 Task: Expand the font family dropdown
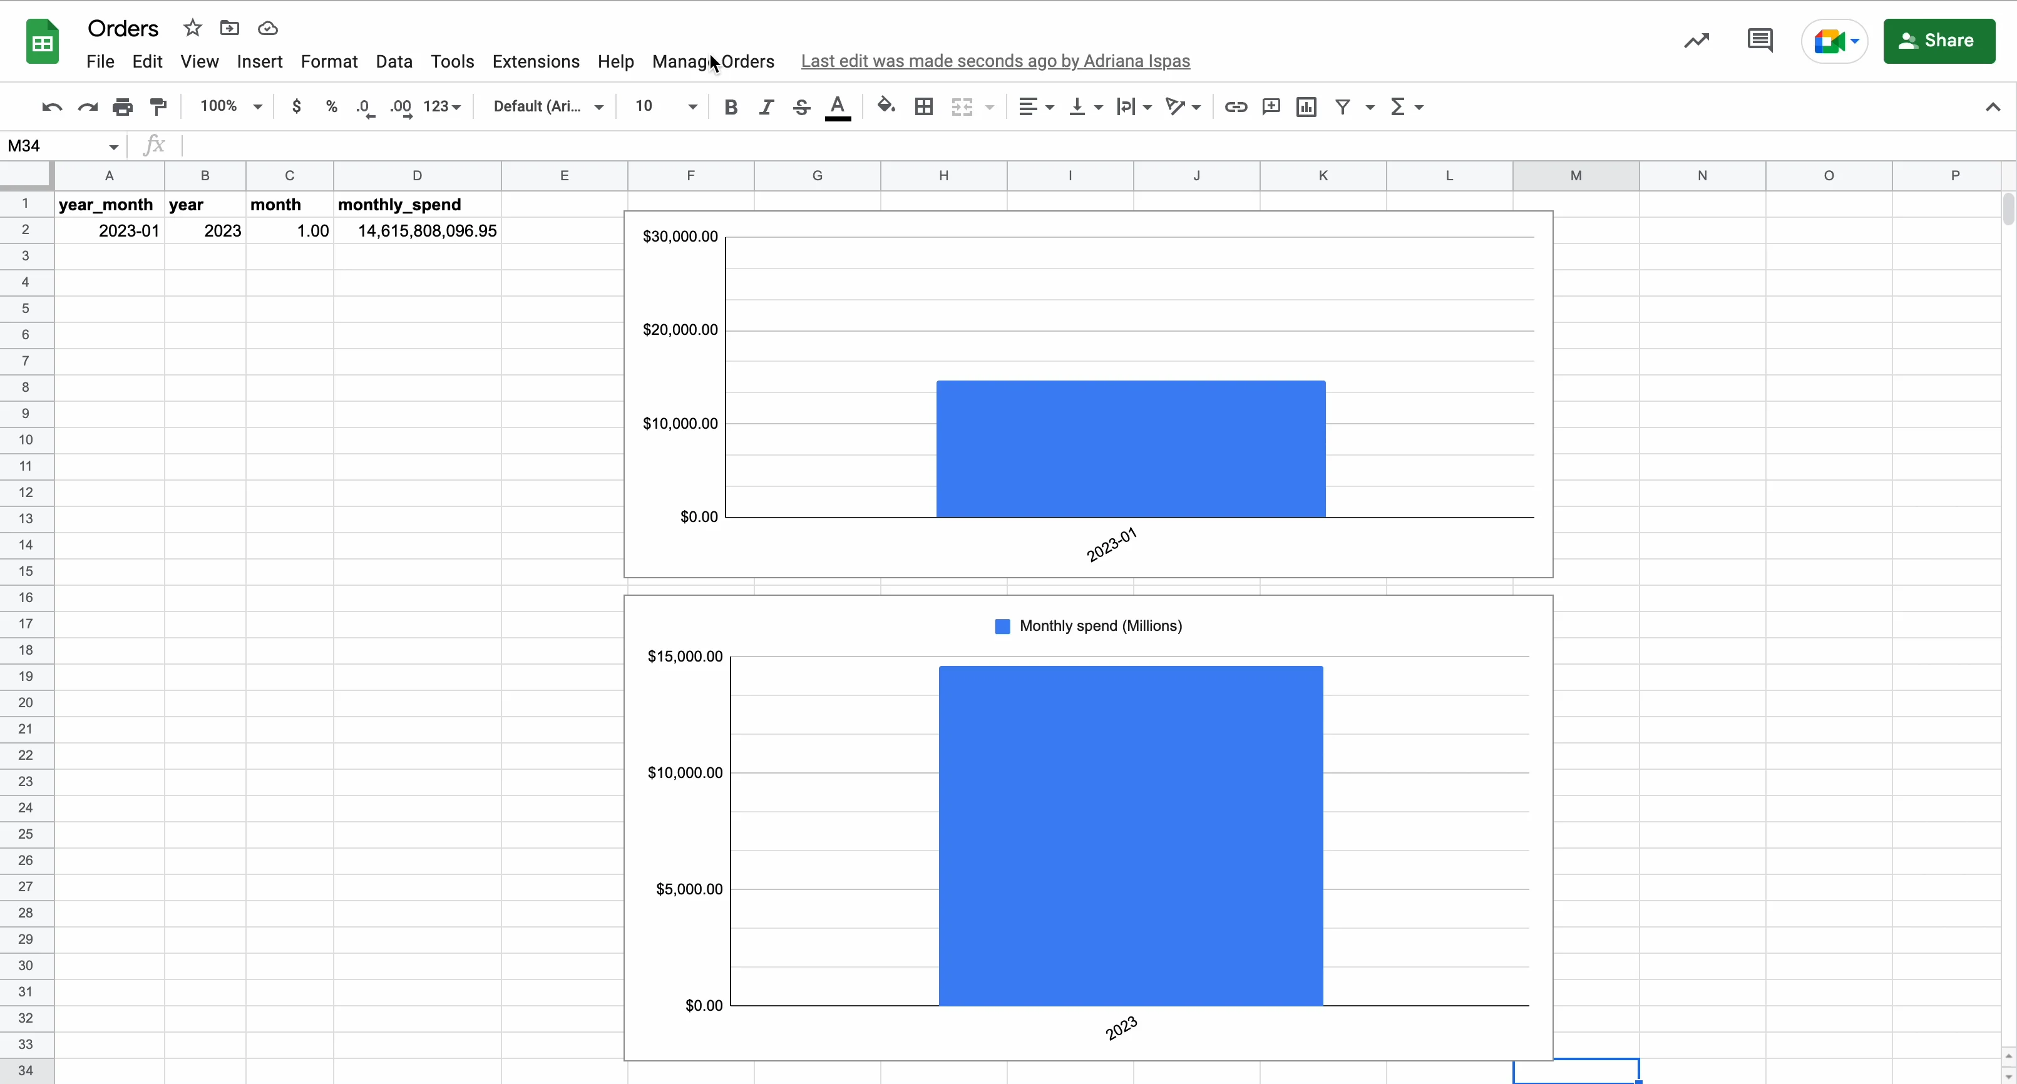point(548,106)
